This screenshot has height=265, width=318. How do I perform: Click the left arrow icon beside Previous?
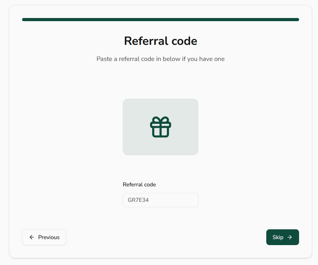click(32, 237)
